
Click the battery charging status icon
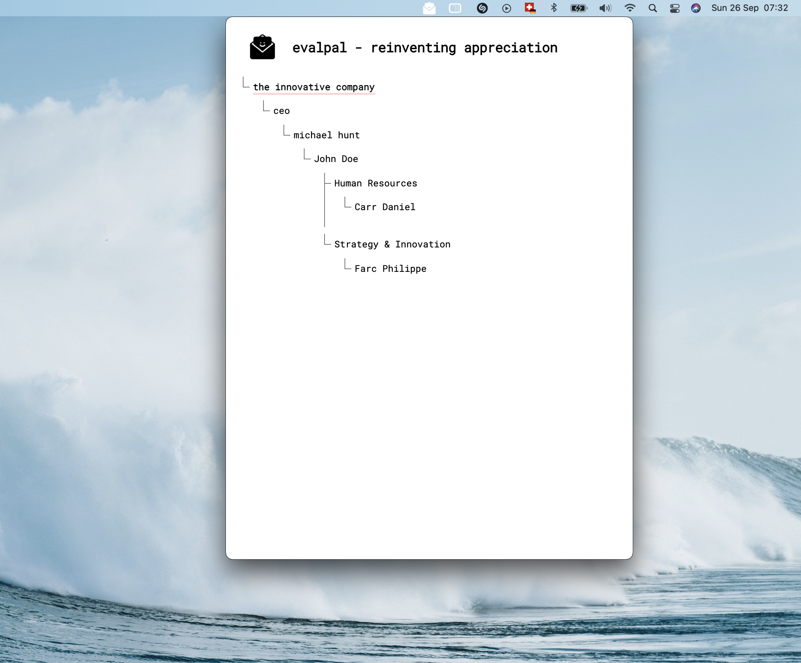[x=578, y=8]
